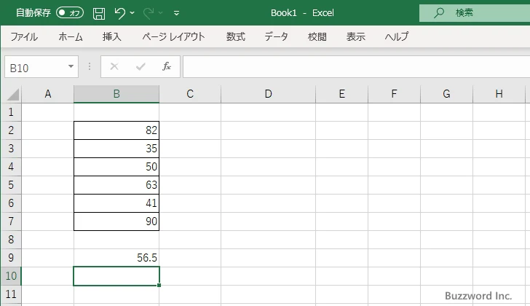This screenshot has width=530, height=306.
Task: Toggle the AutoSave (自動保存) switch
Action: (70, 13)
